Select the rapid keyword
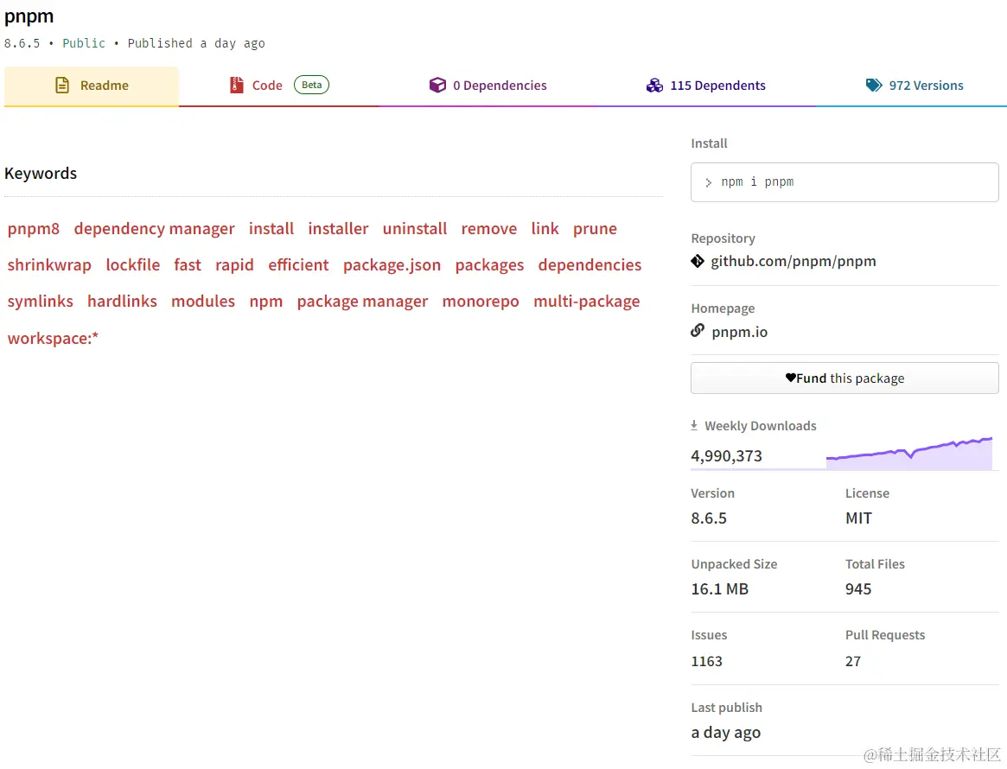 (234, 265)
